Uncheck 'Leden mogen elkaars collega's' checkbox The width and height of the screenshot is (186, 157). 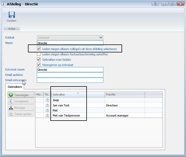39,49
